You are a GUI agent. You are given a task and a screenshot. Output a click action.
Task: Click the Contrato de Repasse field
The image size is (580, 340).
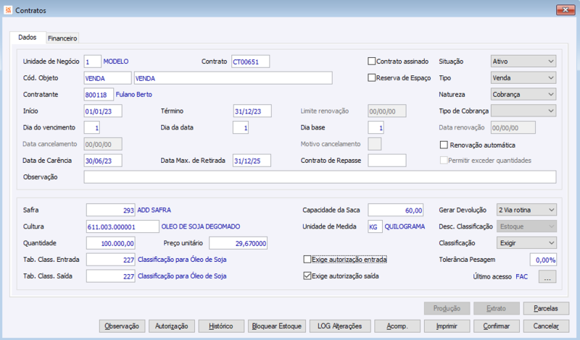pos(387,161)
